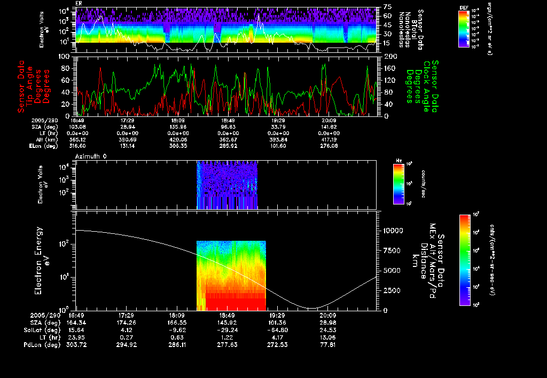Click LT value 13.06

click(x=328, y=337)
